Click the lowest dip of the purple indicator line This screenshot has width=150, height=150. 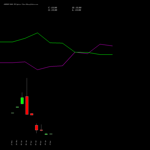(x=37, y=70)
